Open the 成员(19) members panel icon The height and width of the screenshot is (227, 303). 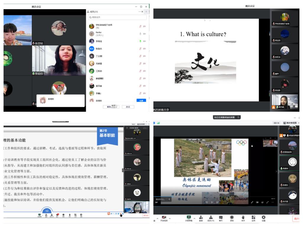[211, 218]
